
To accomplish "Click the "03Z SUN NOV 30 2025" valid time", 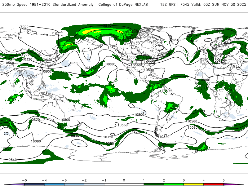I will tap(224, 4).
